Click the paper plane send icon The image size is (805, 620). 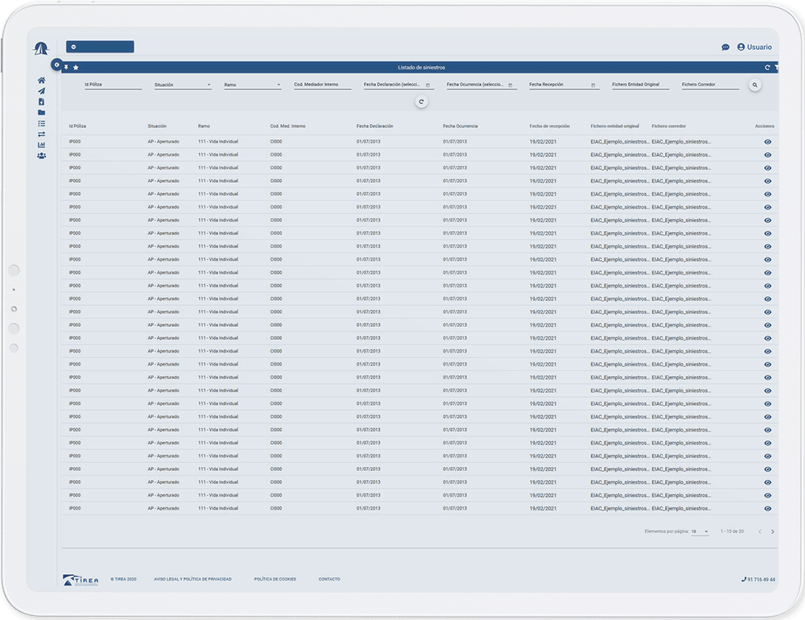[41, 91]
